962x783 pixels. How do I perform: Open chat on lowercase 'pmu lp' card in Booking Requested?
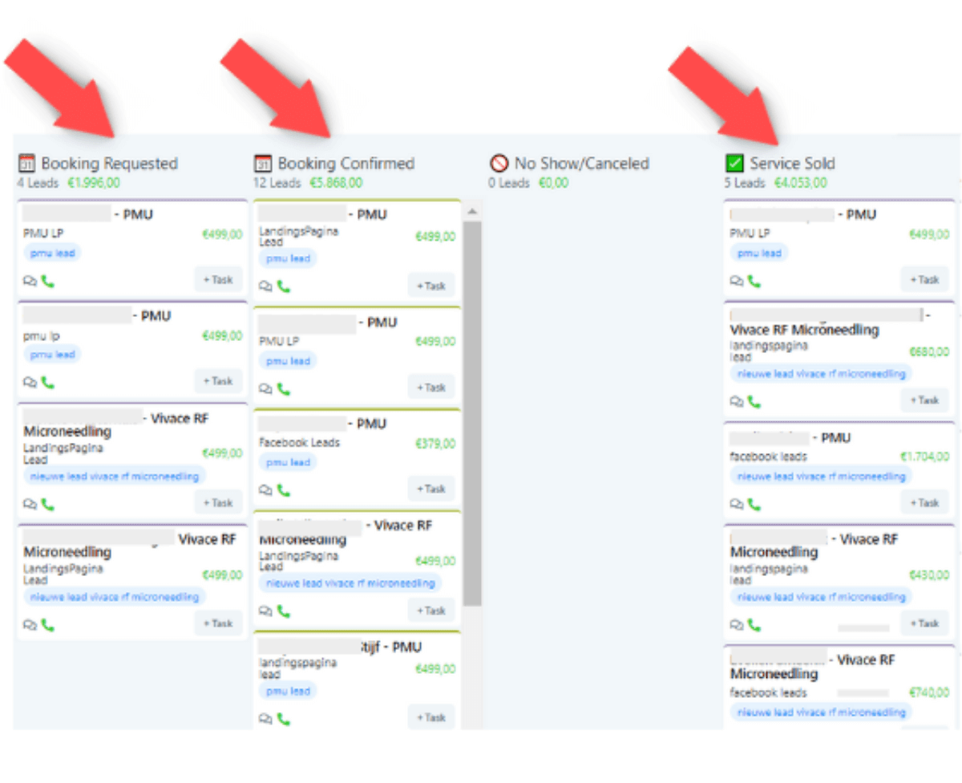click(x=30, y=383)
